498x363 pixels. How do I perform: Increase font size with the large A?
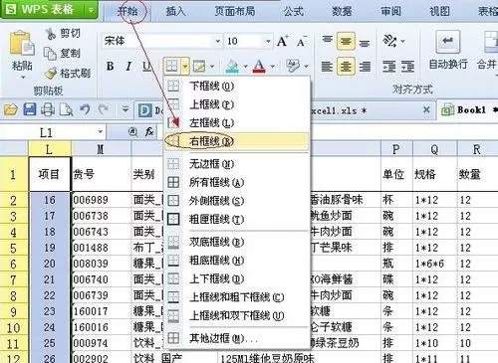283,42
